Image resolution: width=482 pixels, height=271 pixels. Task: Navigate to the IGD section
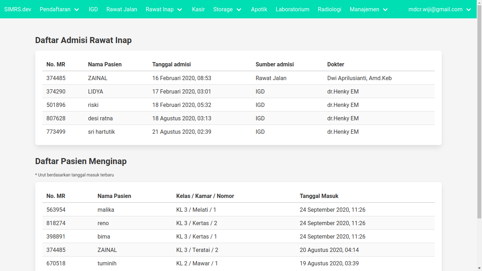[x=93, y=10]
